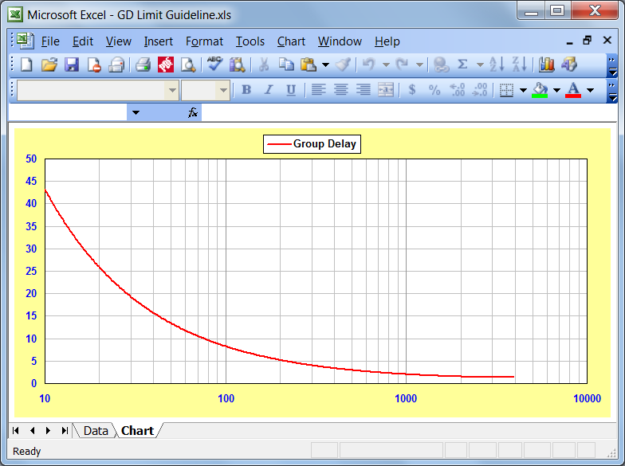Viewport: 625px width, 466px height.
Task: Go to previous sheet tab button
Action: coord(32,430)
